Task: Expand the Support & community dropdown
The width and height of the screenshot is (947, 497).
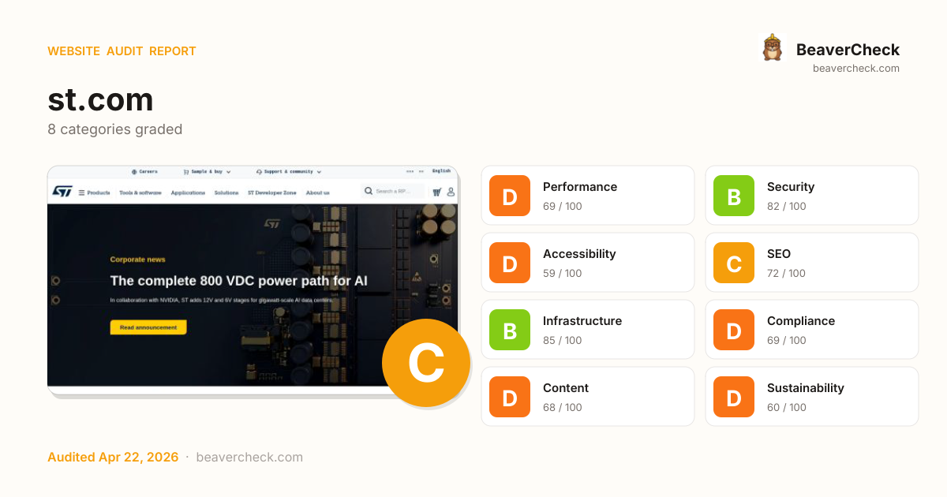Action: click(x=288, y=171)
